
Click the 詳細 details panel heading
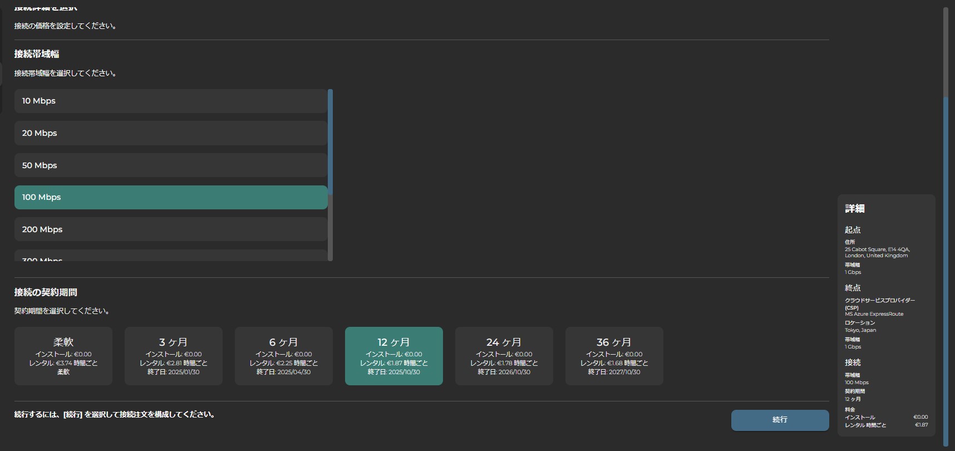(855, 209)
